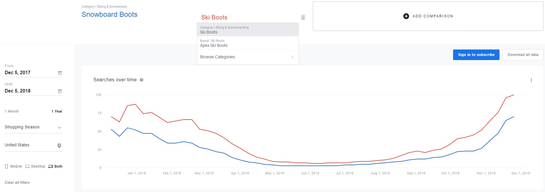
Task: Click the trash icon beside Ski Boots
Action: [303, 17]
